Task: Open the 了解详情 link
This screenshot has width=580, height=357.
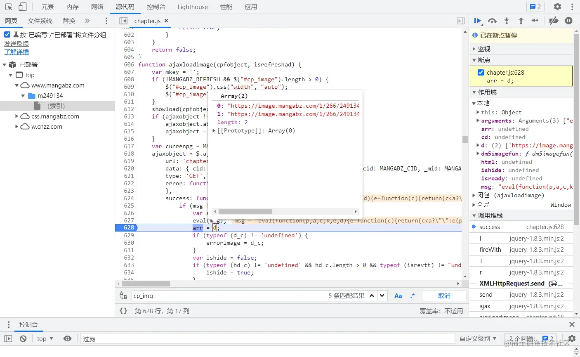Action: tap(17, 52)
